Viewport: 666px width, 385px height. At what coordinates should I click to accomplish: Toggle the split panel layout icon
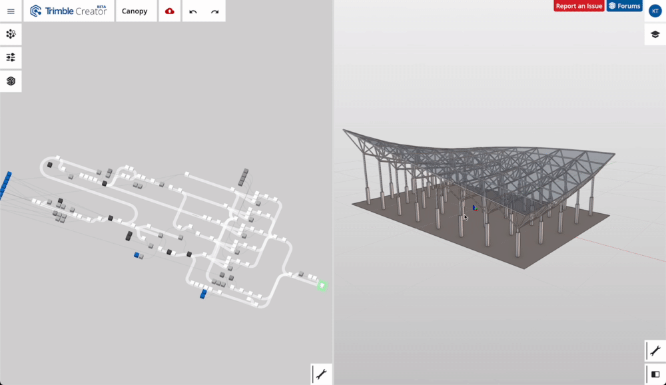coord(655,374)
